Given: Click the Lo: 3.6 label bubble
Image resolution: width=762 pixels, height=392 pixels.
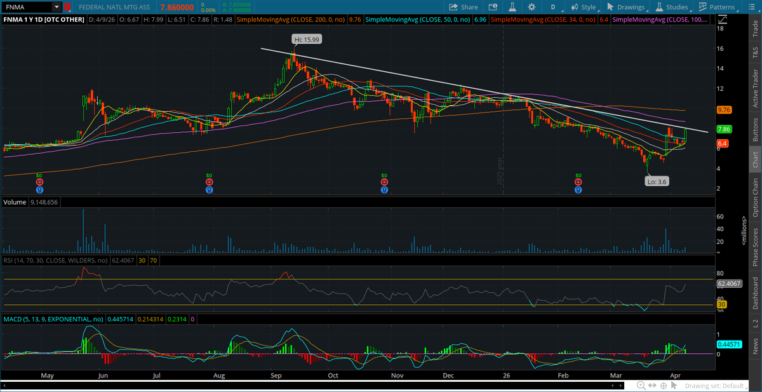Looking at the screenshot, I should click(657, 181).
